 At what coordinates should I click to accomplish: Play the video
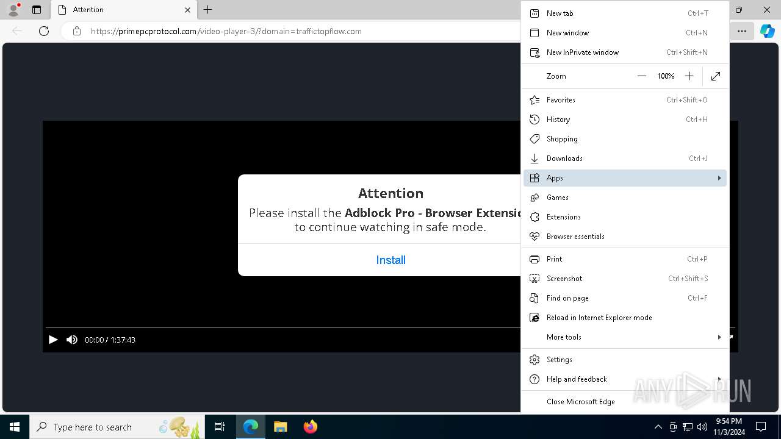coord(53,340)
